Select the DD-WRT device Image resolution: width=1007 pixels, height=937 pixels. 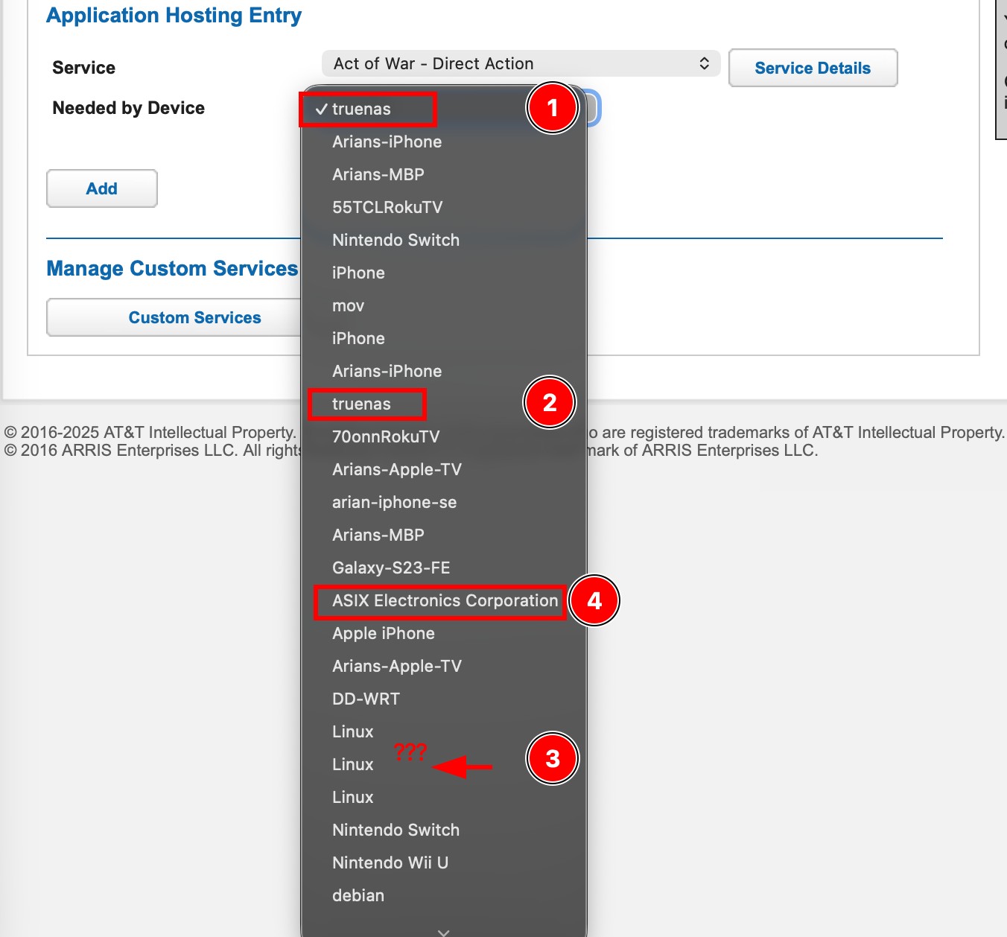pyautogui.click(x=366, y=699)
